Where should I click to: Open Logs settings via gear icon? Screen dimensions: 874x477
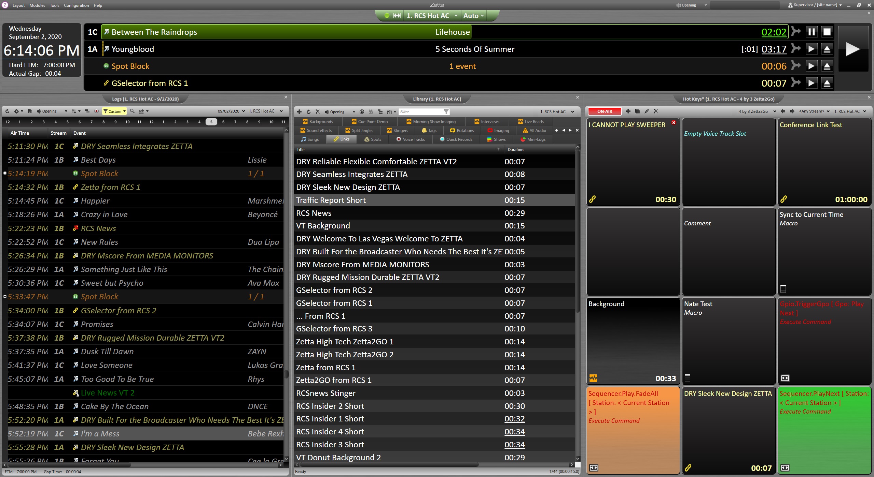pyautogui.click(x=16, y=111)
